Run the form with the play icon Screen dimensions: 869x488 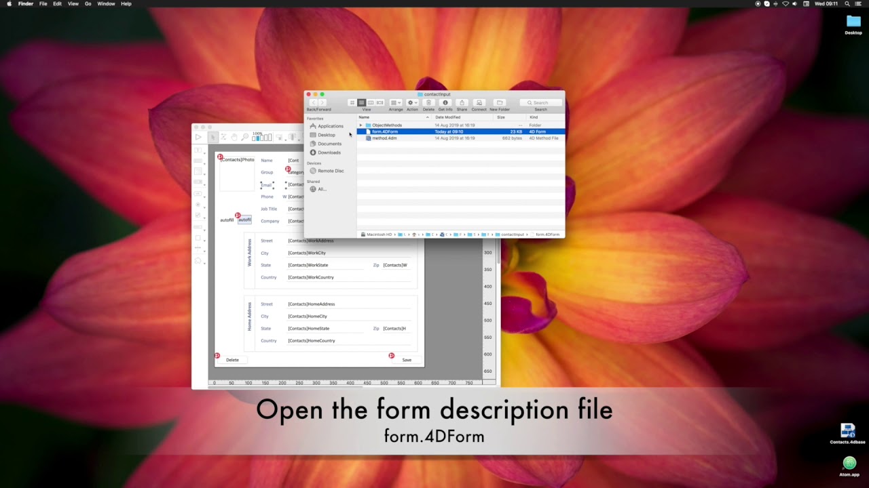pyautogui.click(x=198, y=137)
